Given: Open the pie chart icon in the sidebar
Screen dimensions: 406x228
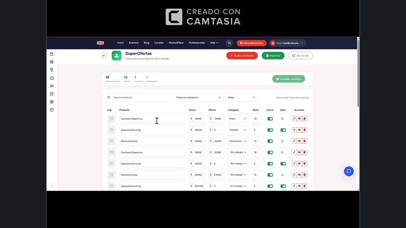Looking at the screenshot, I should 52,94.
